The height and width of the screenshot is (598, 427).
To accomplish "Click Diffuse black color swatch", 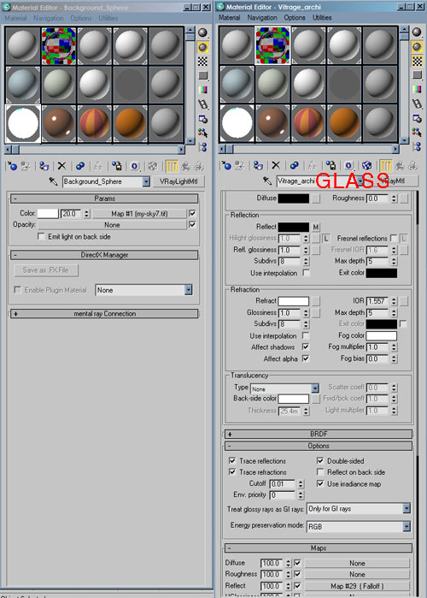I will (294, 198).
